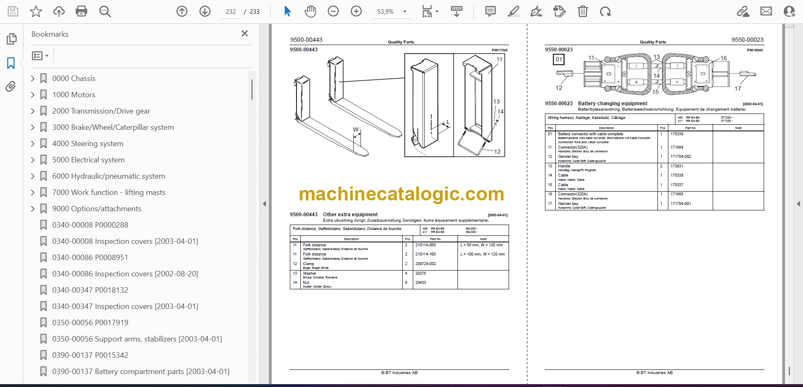803x387 pixels.
Task: Select the Highlight text tool
Action: click(x=513, y=11)
